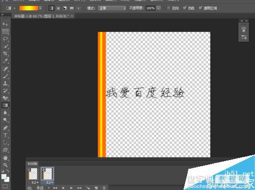The width and height of the screenshot is (255, 190).
Task: Open the opacity slider dropdown arrow
Action: click(159, 8)
